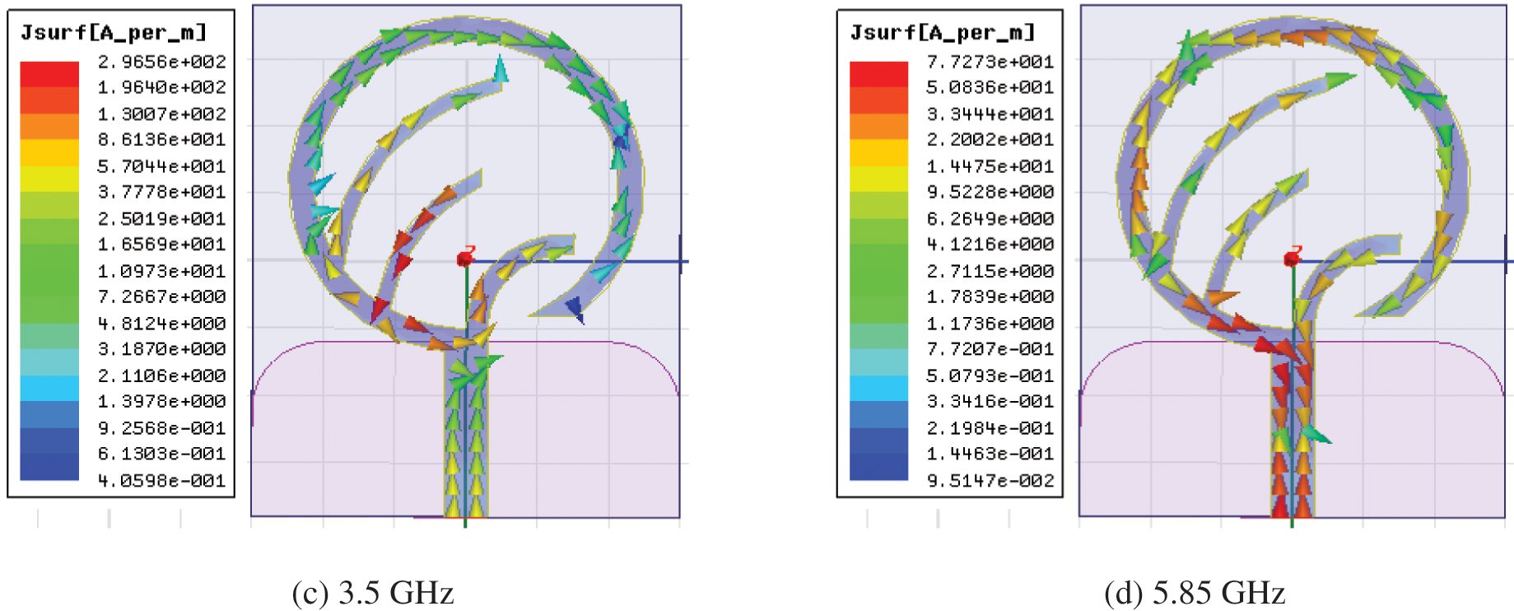
Task: Click the legend value 1.4475e+001
Action: [990, 166]
